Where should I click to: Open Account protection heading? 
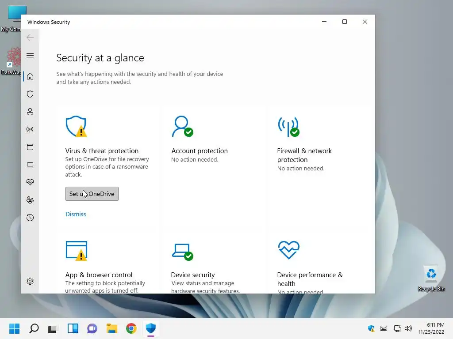click(200, 151)
